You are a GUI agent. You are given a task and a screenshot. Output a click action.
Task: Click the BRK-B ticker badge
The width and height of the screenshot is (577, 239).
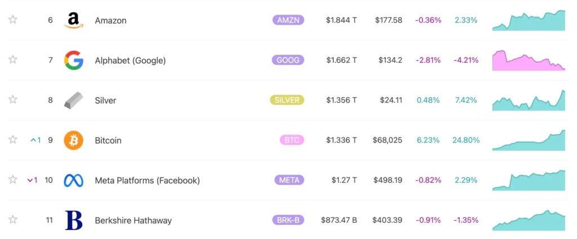pyautogui.click(x=288, y=220)
